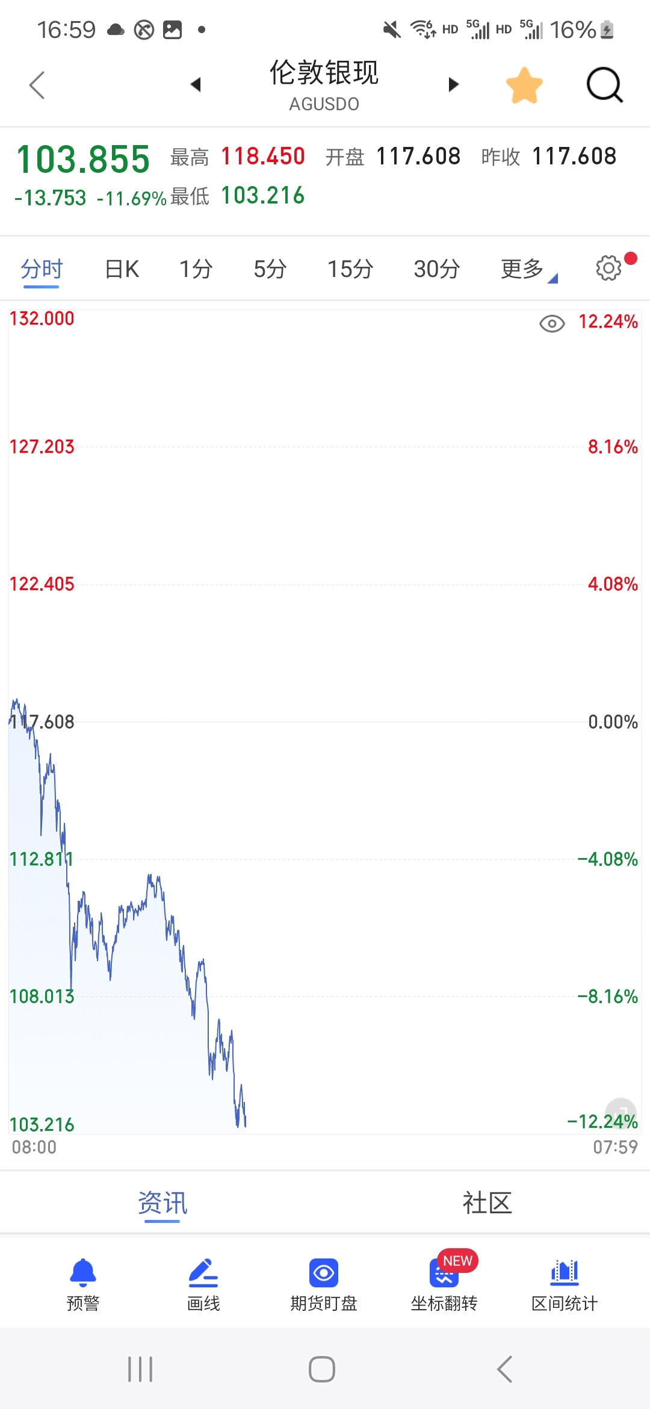Select the 日K chart tab
This screenshot has width=650, height=1409.
coord(122,269)
